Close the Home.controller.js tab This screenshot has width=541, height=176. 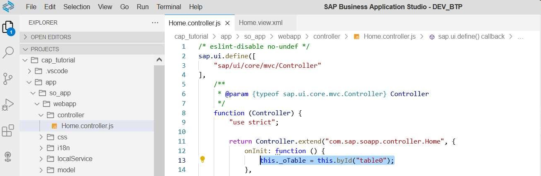pos(227,23)
